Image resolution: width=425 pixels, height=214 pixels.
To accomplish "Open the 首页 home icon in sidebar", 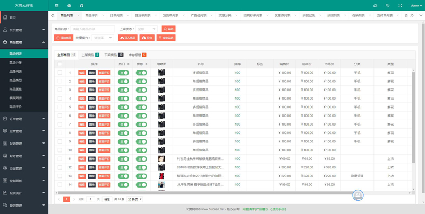I will click(x=5, y=17).
